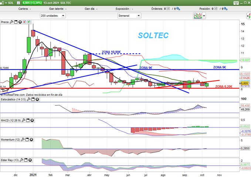Click the SOLTEC chart title text
This screenshot has width=251, height=177.
click(153, 35)
